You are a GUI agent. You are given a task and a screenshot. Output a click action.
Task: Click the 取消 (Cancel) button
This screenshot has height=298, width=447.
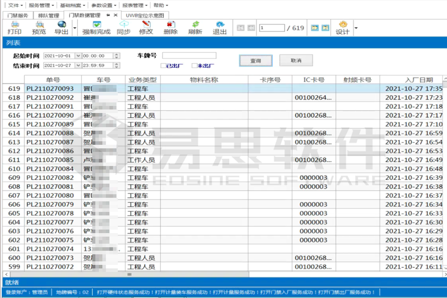(296, 60)
